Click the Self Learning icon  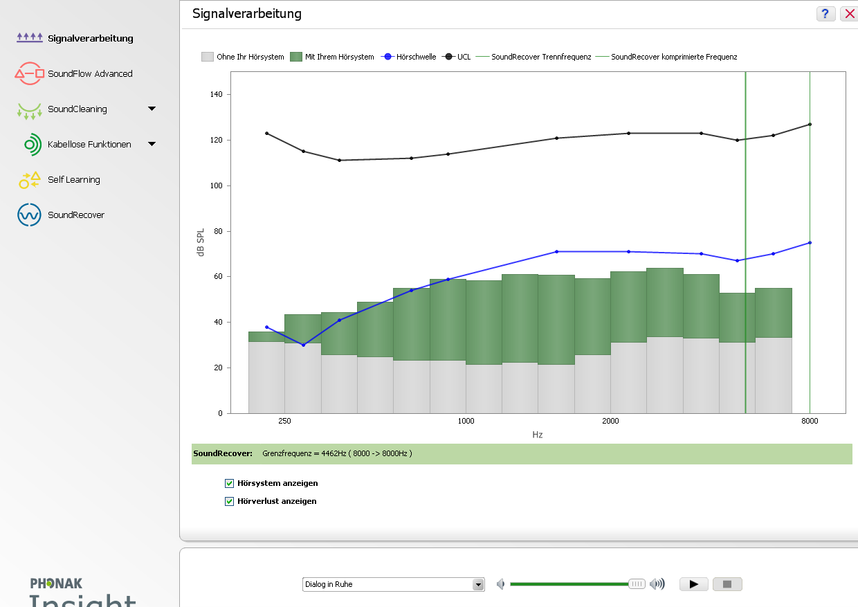coord(30,180)
